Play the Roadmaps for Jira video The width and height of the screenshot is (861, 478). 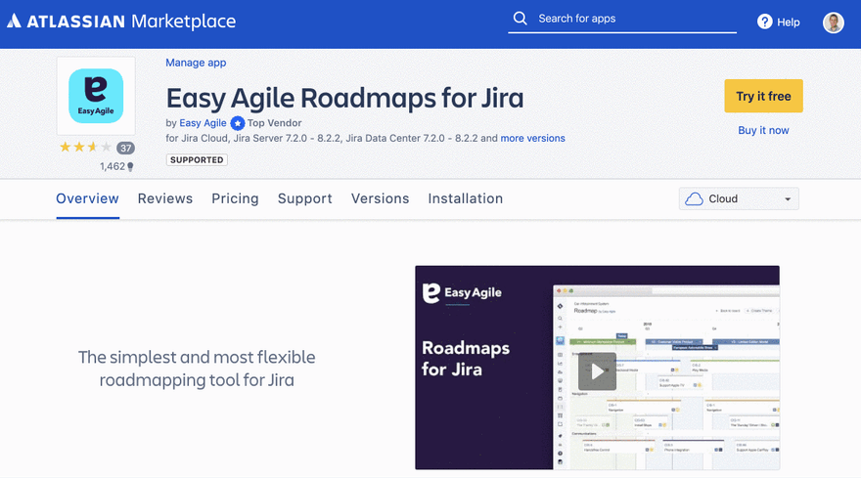597,370
